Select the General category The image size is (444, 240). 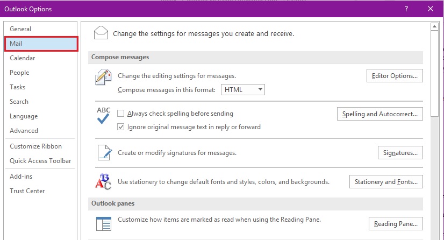click(20, 29)
